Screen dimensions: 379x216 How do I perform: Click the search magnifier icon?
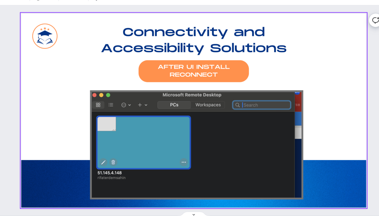pyautogui.click(x=237, y=105)
